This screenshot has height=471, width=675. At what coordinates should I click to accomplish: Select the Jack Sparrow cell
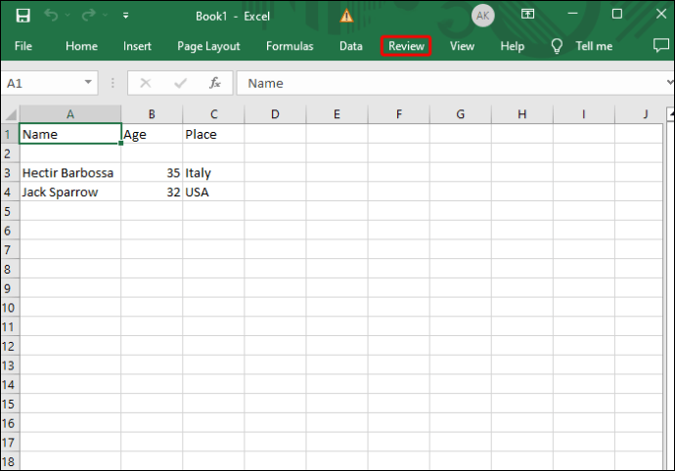(x=70, y=192)
